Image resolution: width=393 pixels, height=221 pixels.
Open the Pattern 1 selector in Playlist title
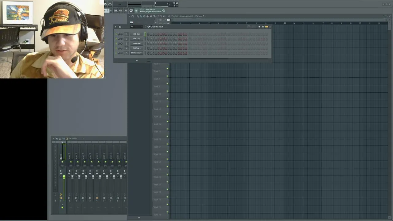click(200, 16)
